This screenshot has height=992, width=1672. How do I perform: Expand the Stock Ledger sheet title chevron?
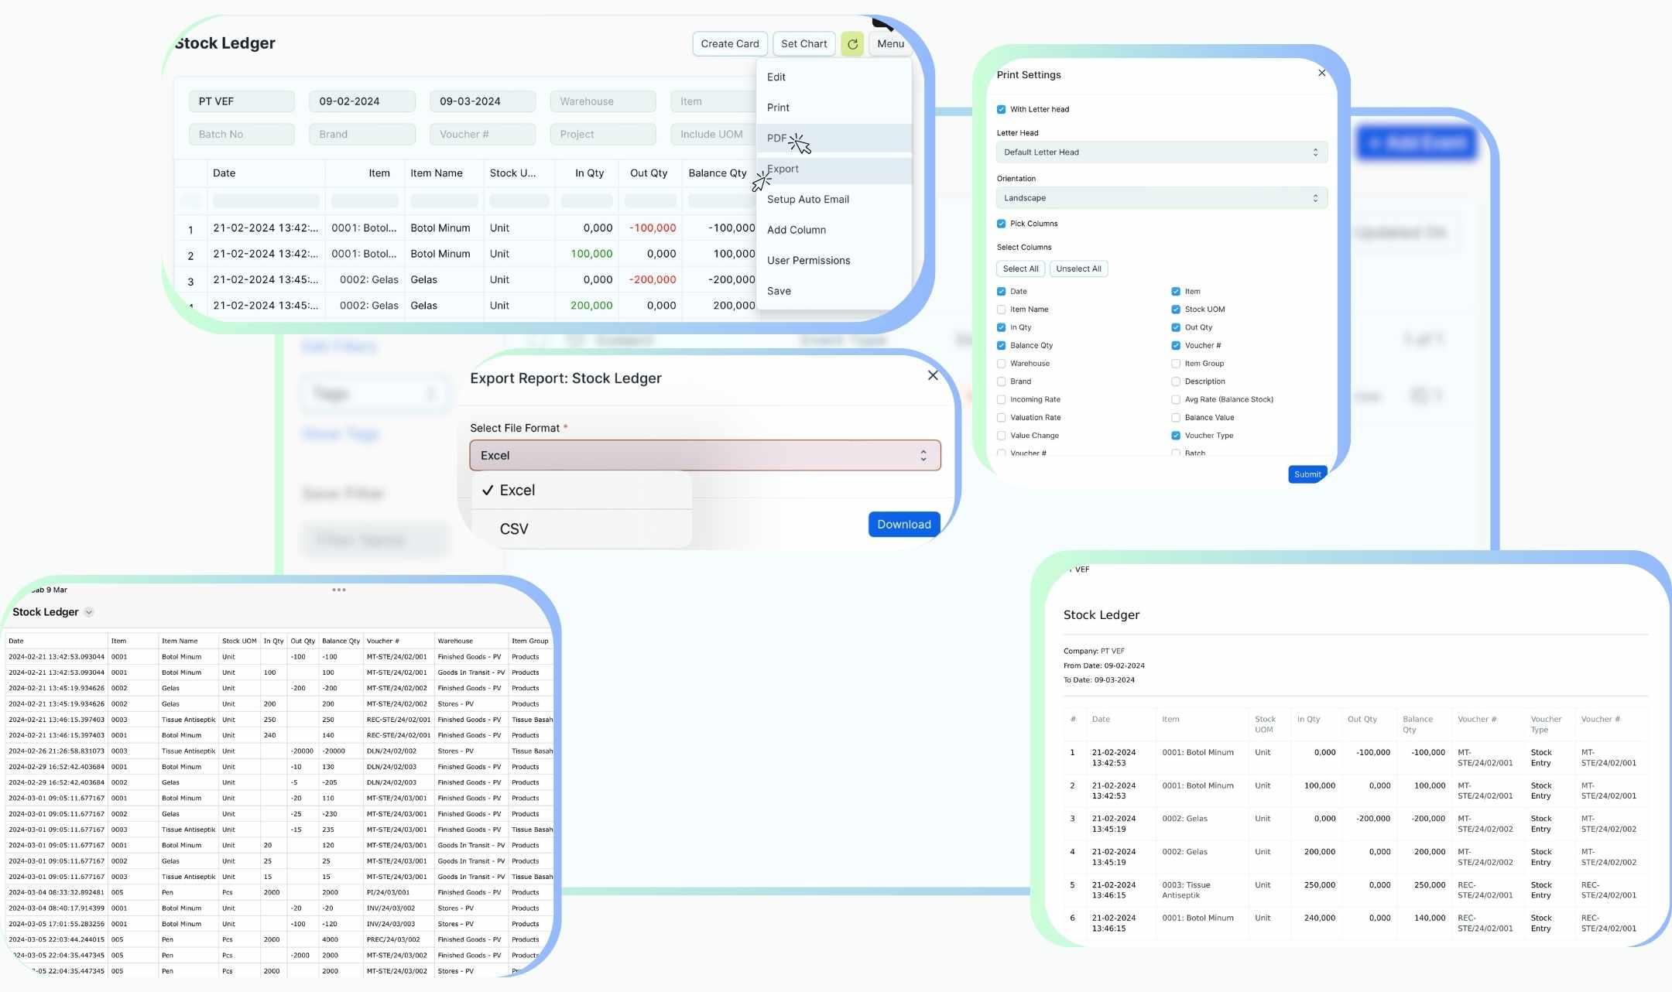tap(89, 613)
